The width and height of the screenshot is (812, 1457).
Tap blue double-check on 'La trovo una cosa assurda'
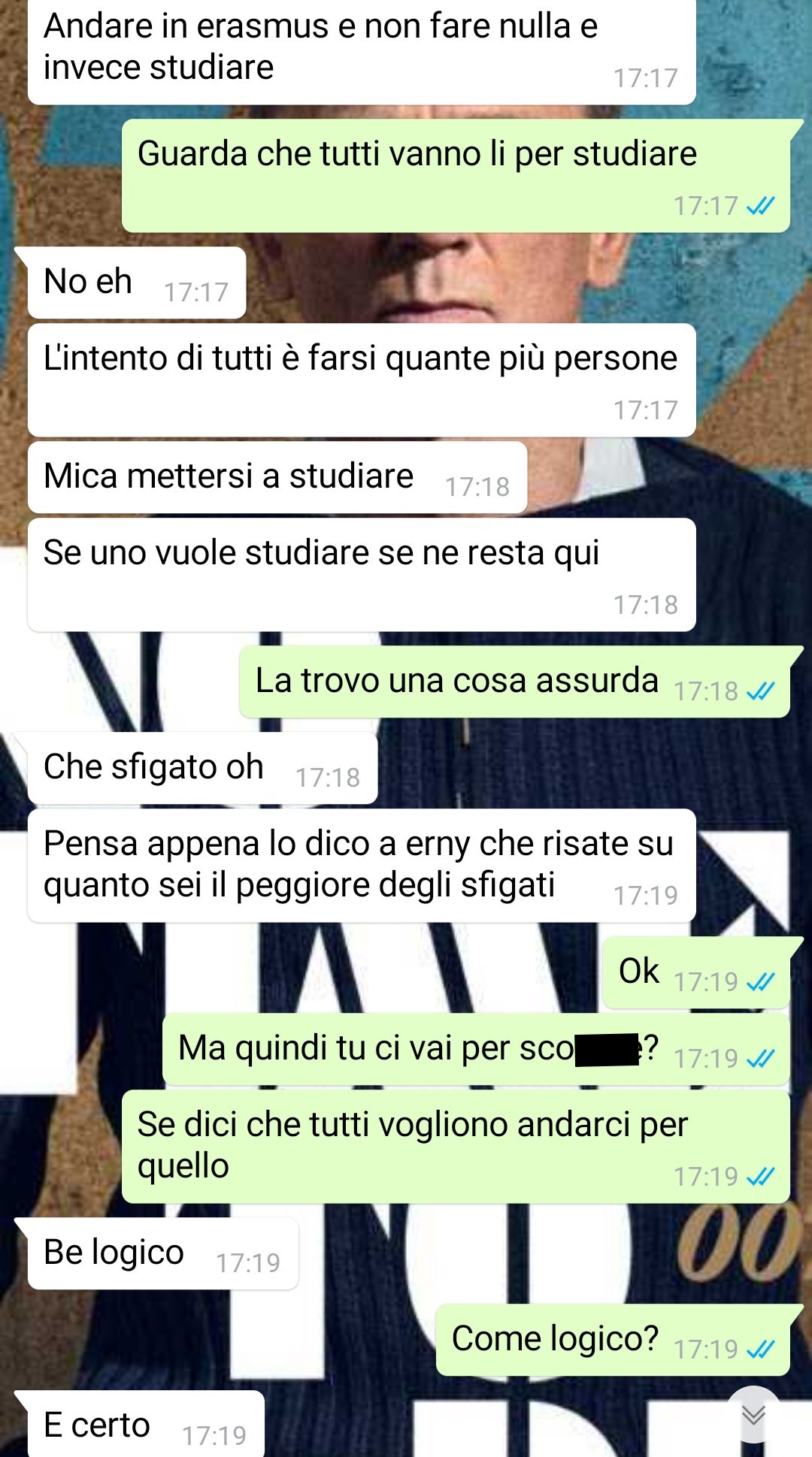point(760,691)
